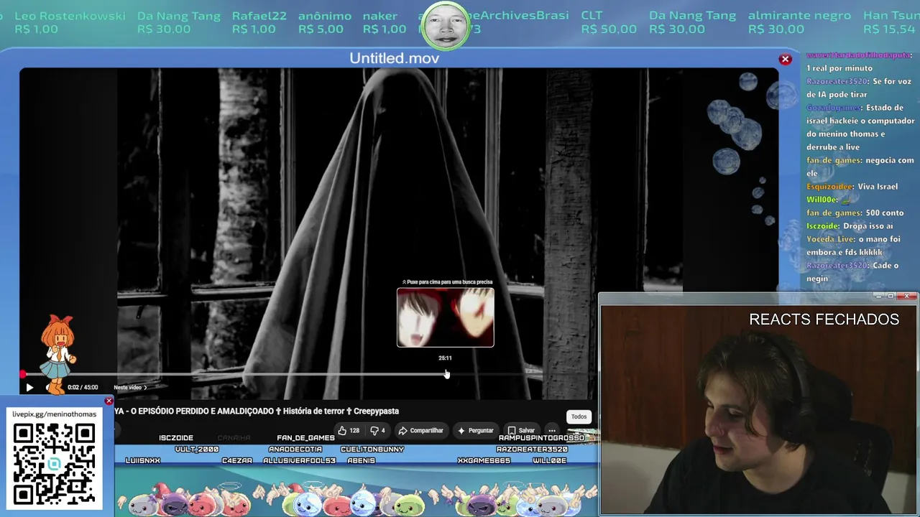The image size is (920, 517).
Task: Click the 25:11 seek preview thumbnail
Action: click(446, 317)
